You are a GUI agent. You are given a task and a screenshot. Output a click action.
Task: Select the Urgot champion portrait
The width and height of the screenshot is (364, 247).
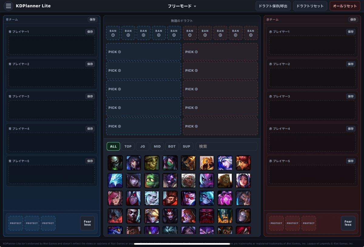(x=115, y=163)
